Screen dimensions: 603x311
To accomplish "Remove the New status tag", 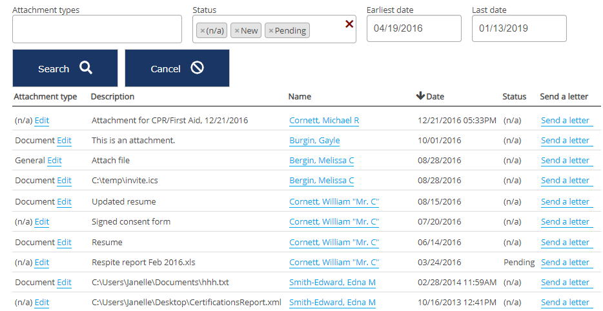I will [237, 31].
